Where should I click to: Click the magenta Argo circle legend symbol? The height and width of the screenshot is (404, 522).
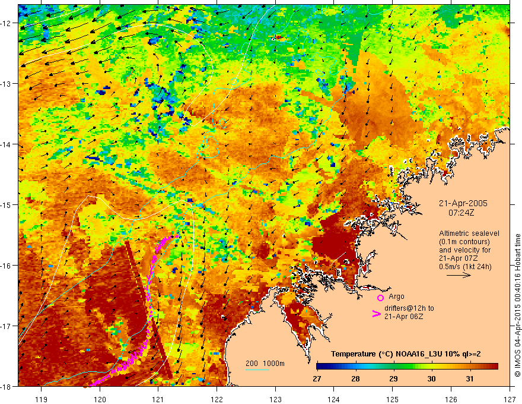380,298
